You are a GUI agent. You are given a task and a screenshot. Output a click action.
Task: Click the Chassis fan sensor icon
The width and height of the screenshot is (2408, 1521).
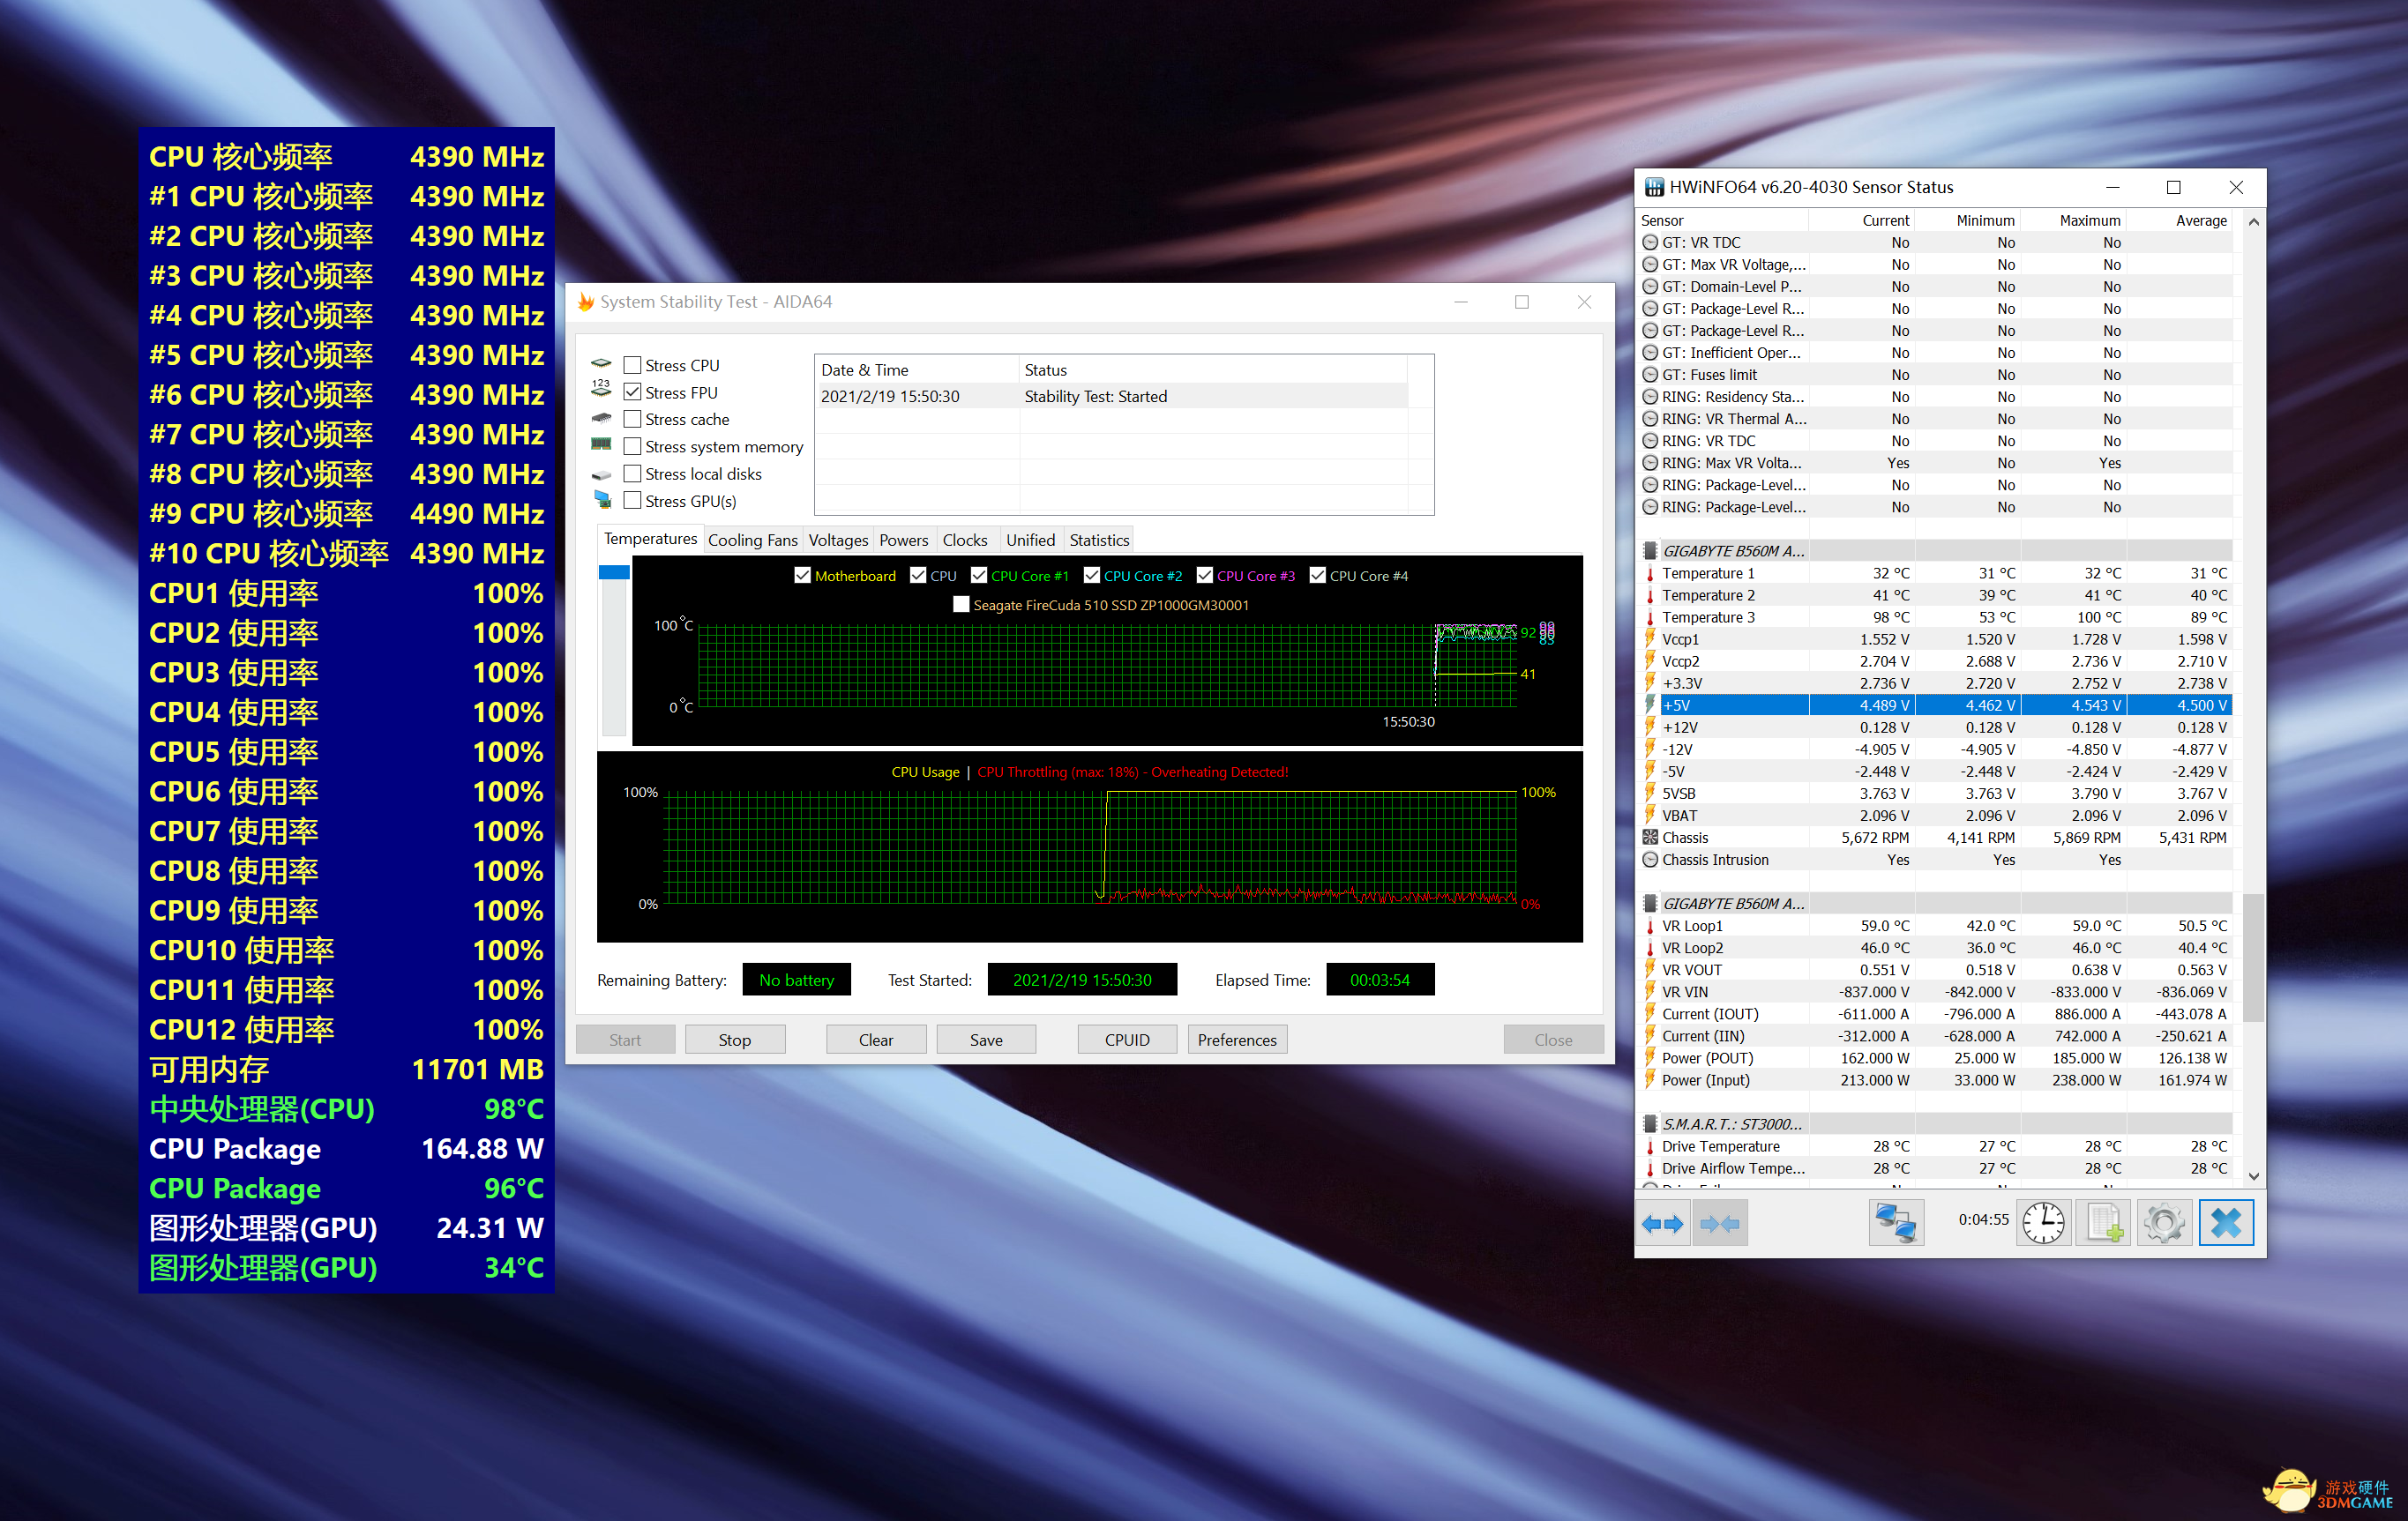point(1650,838)
